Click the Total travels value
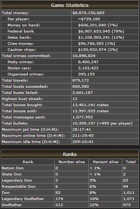This screenshot has width=140, height=209. coord(81,80)
